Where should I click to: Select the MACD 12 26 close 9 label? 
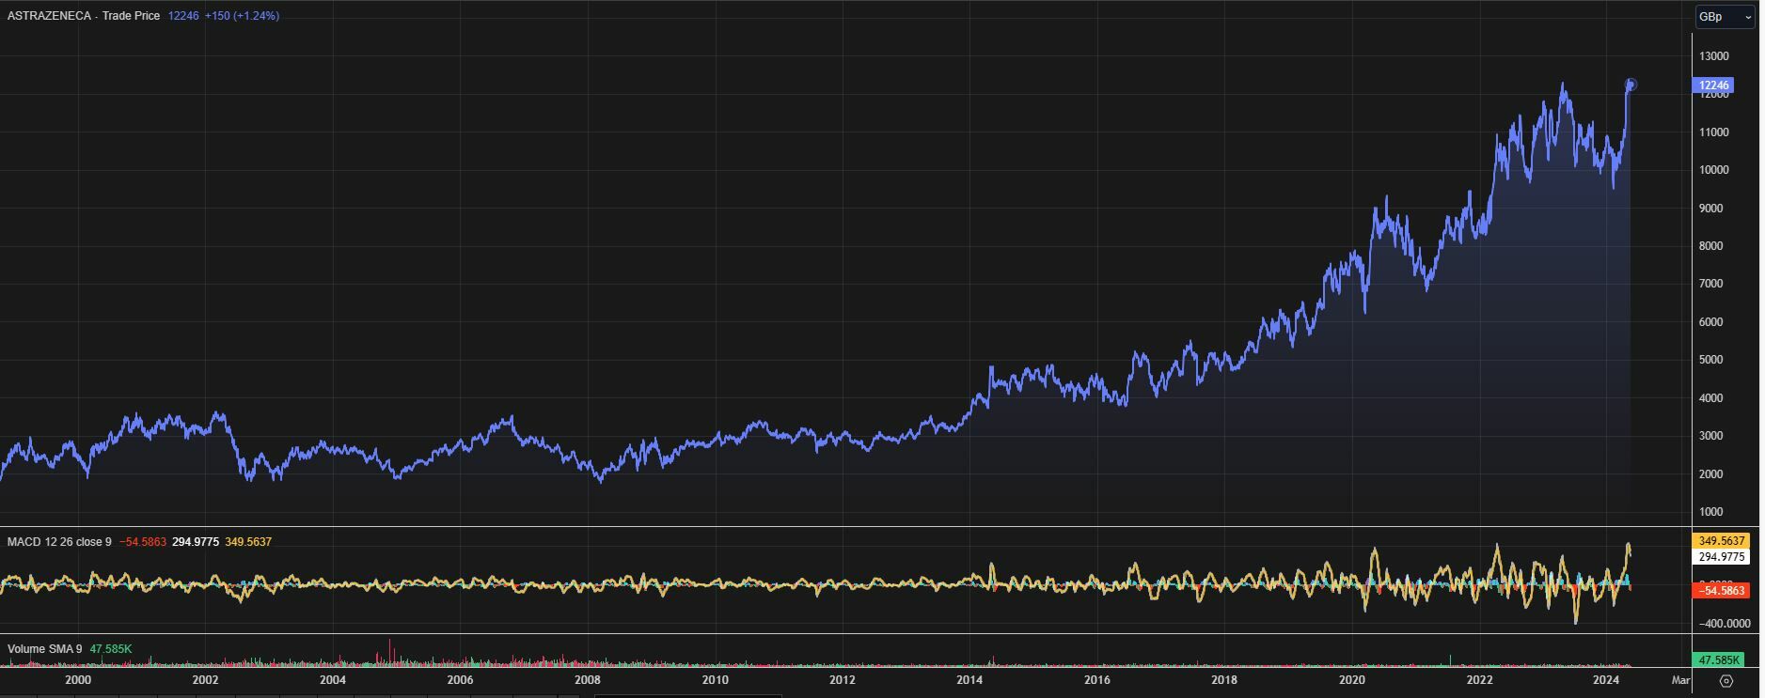(59, 542)
